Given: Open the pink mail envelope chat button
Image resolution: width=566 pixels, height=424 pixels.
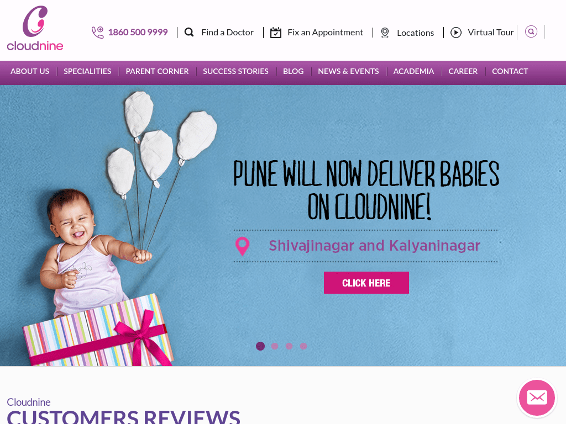Looking at the screenshot, I should [x=537, y=397].
